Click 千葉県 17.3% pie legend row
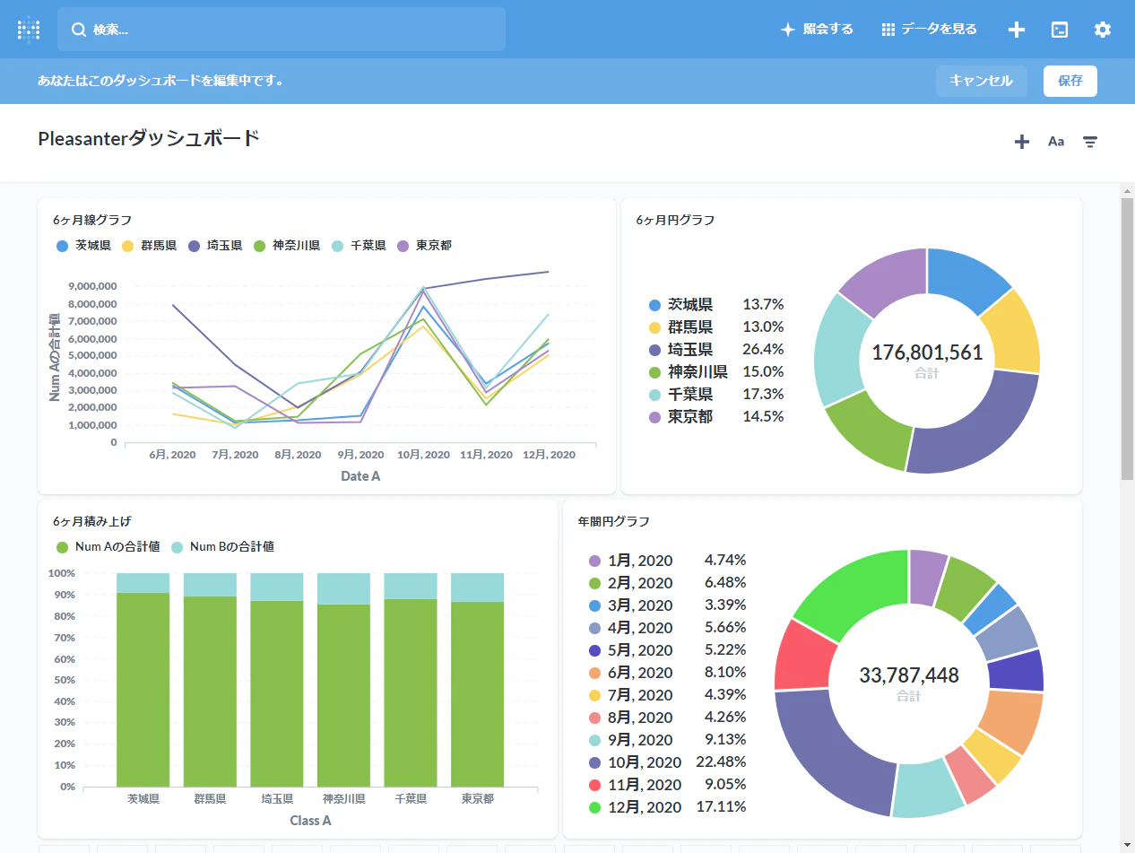Image resolution: width=1135 pixels, height=853 pixels. (x=716, y=394)
